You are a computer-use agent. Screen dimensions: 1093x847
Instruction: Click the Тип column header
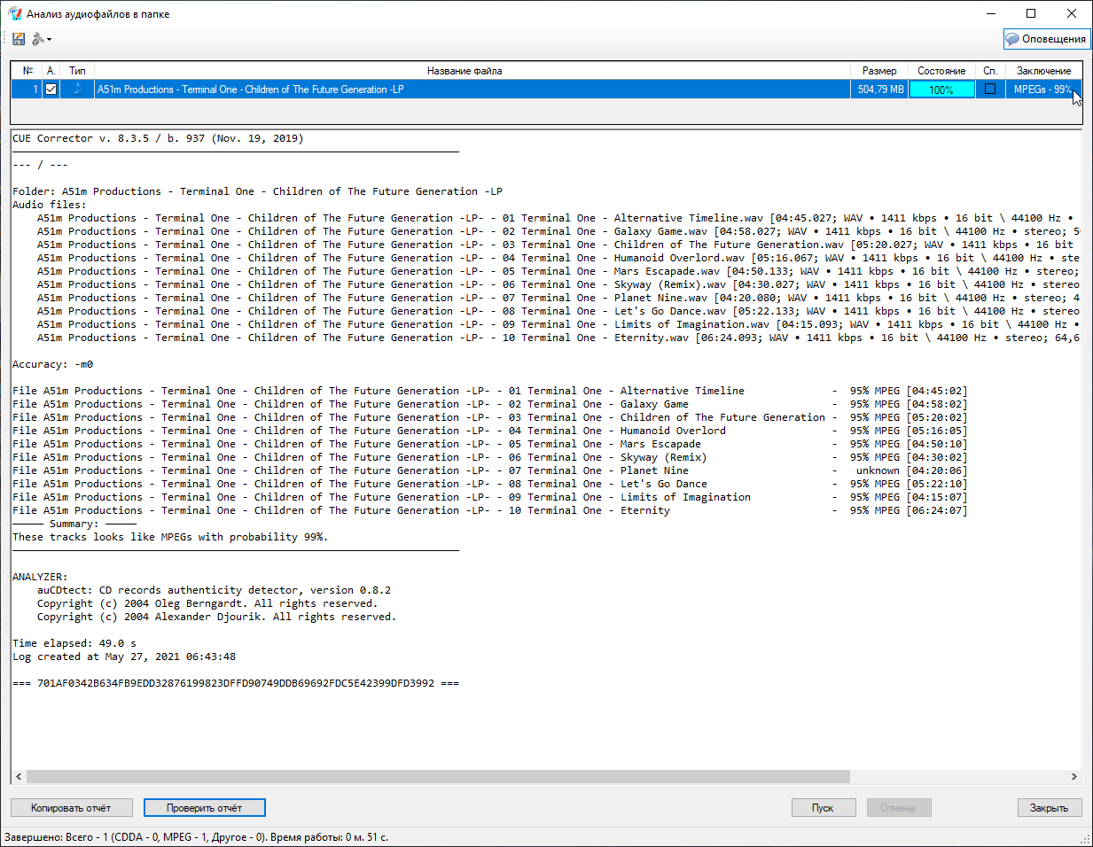77,71
